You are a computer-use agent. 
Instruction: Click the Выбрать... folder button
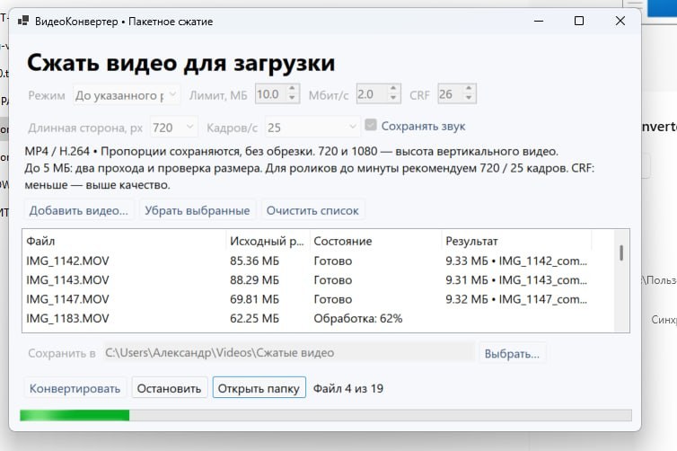click(512, 353)
